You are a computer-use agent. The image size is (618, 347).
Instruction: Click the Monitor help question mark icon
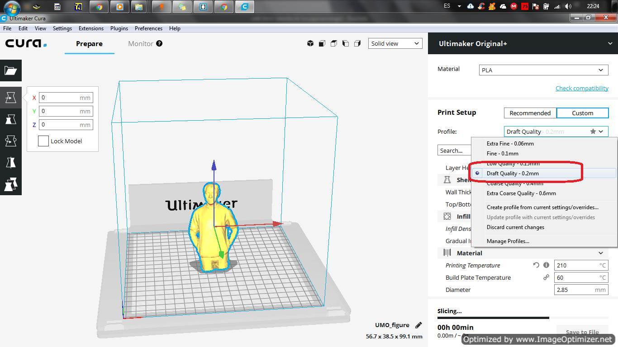point(159,43)
